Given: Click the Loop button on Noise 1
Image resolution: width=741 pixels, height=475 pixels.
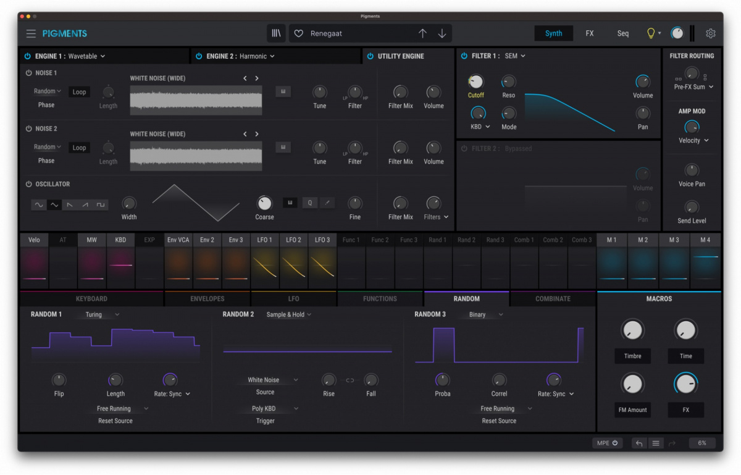Looking at the screenshot, I should (x=79, y=91).
